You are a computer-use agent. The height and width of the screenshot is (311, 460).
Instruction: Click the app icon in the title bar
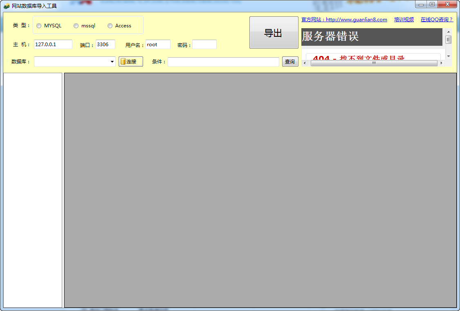tap(7, 6)
